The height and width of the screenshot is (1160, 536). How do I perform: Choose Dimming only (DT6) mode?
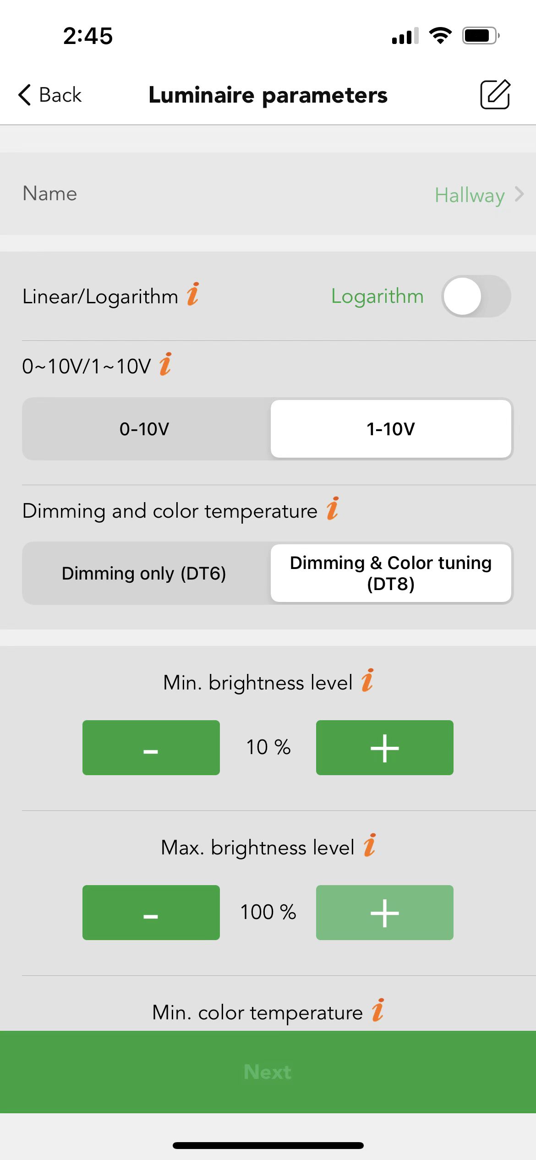point(145,573)
